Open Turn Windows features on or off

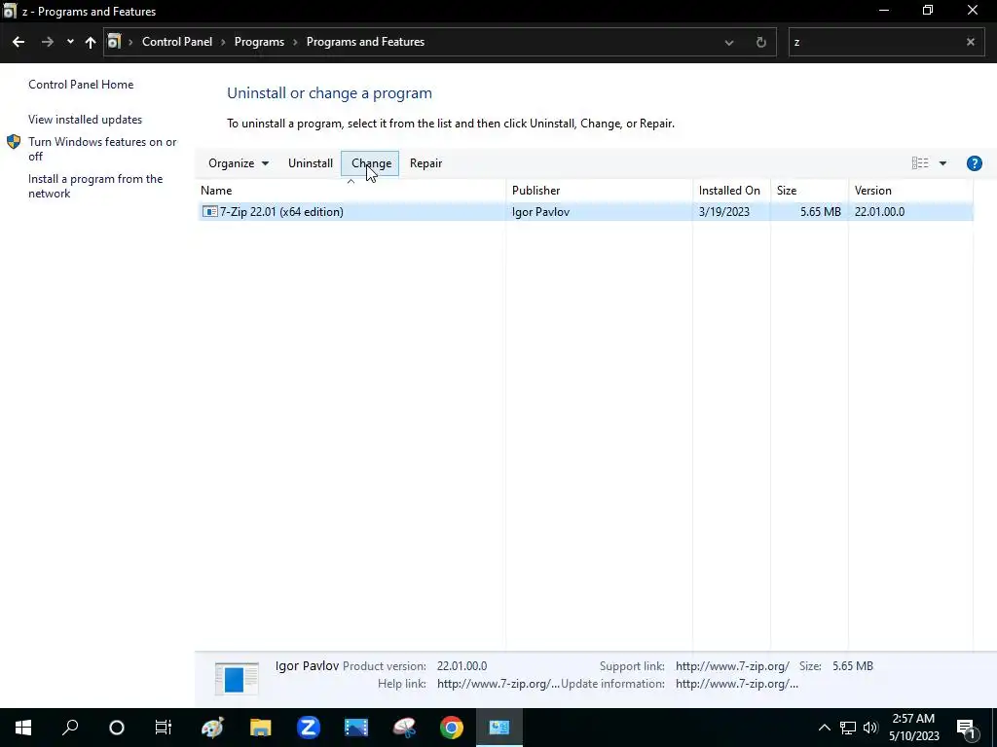[102, 149]
